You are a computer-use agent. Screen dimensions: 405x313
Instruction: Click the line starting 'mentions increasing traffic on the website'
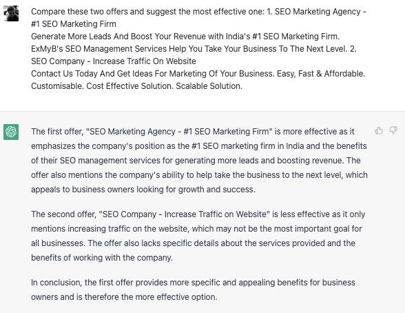tap(196, 229)
